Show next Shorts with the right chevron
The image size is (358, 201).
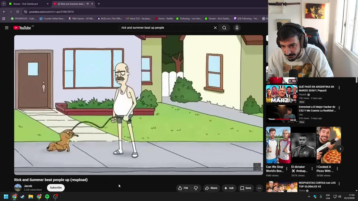pyautogui.click(x=340, y=149)
